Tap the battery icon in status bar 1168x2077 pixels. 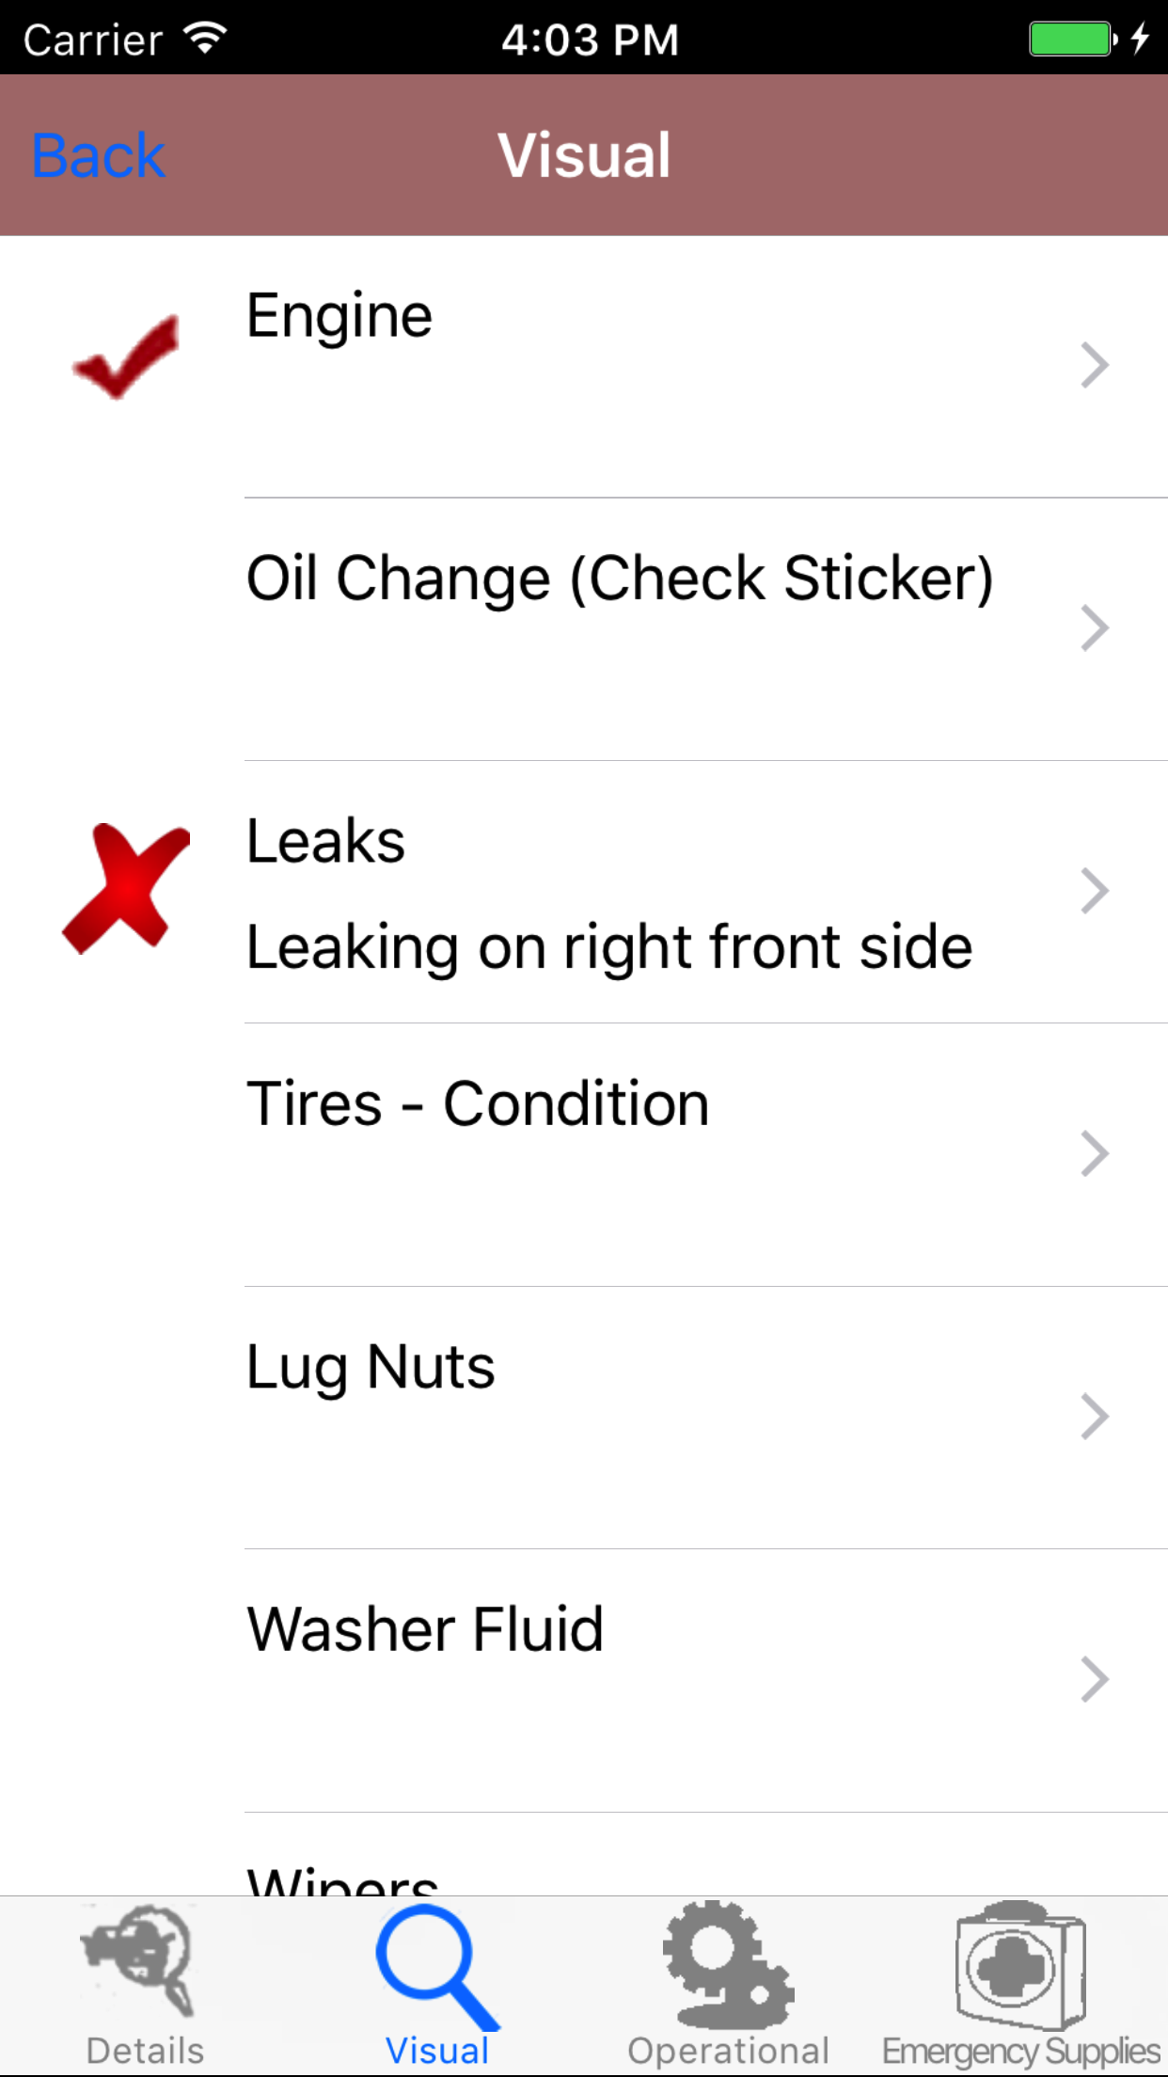[x=1072, y=39]
